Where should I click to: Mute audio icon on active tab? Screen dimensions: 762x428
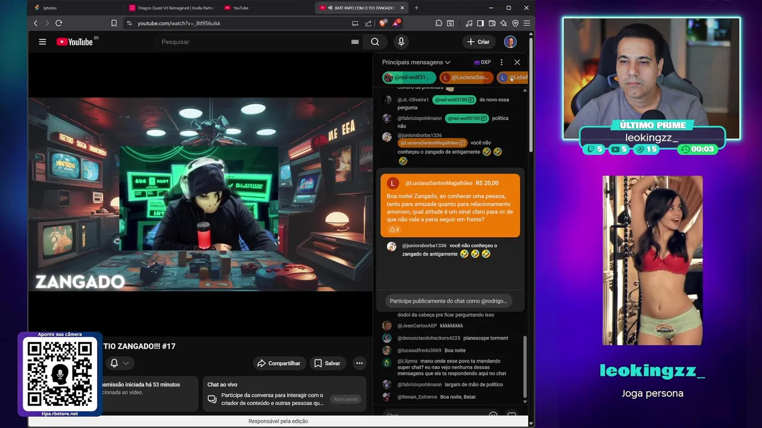tap(330, 8)
